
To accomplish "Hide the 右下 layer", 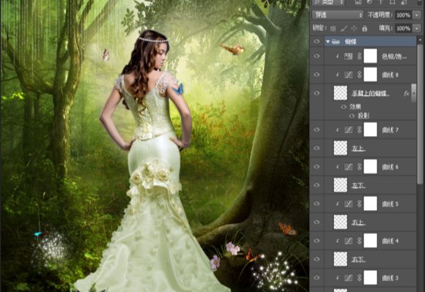I will [317, 259].
